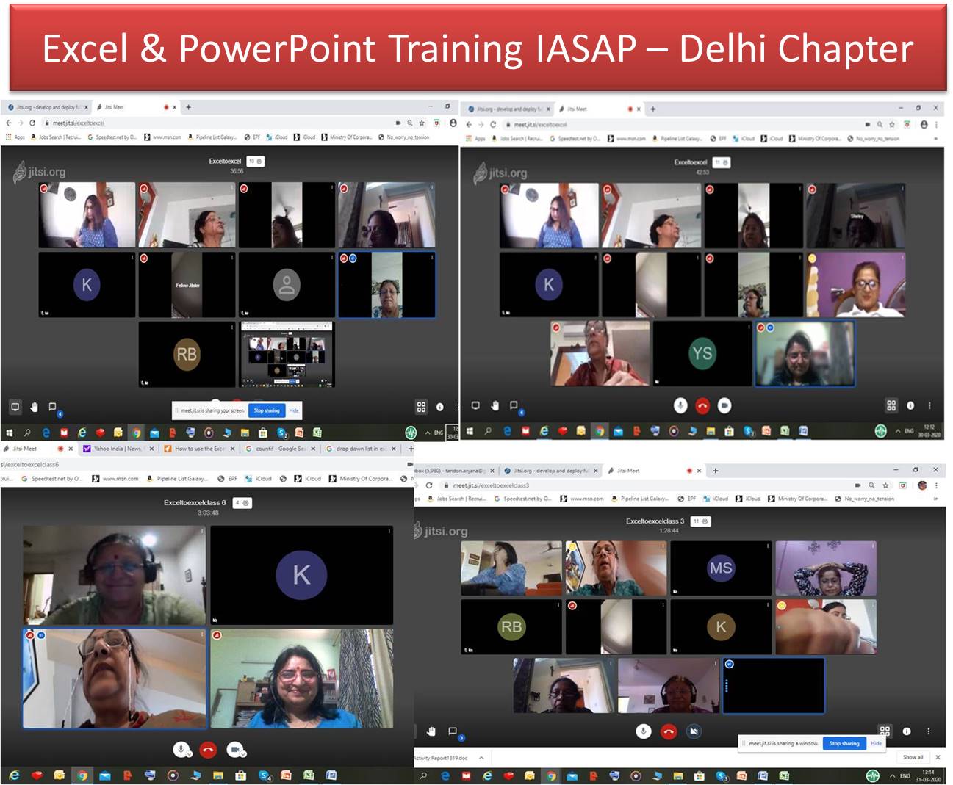Open Windows Start in the 36:56 window taskbar
This screenshot has height=785, width=953.
click(x=10, y=433)
